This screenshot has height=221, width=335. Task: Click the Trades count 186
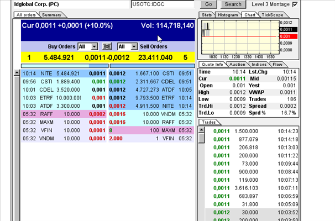click(x=291, y=99)
